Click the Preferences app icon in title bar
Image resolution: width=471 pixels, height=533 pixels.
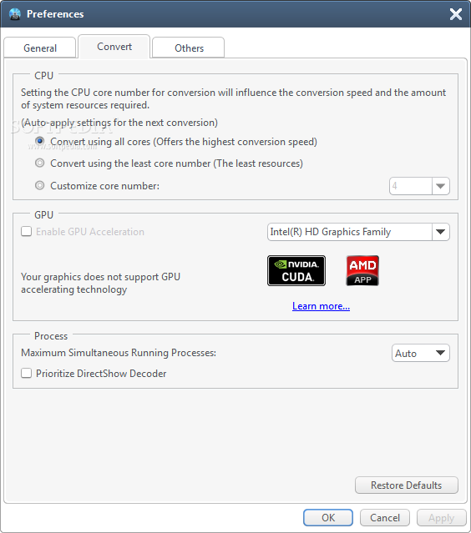point(15,14)
